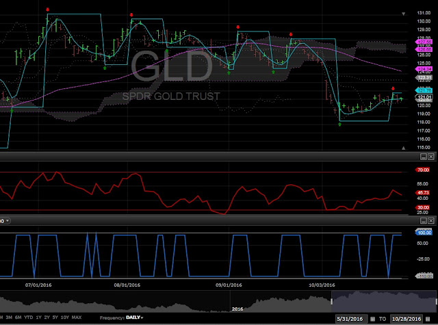Viewport: 438px width, 325px height.
Task: Open the calendar next to 10/28/2016
Action: coord(428,319)
